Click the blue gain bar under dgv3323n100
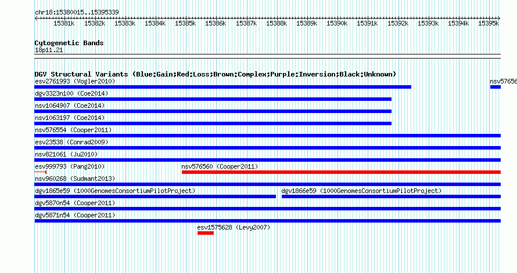The width and height of the screenshot is (517, 273). (213, 99)
